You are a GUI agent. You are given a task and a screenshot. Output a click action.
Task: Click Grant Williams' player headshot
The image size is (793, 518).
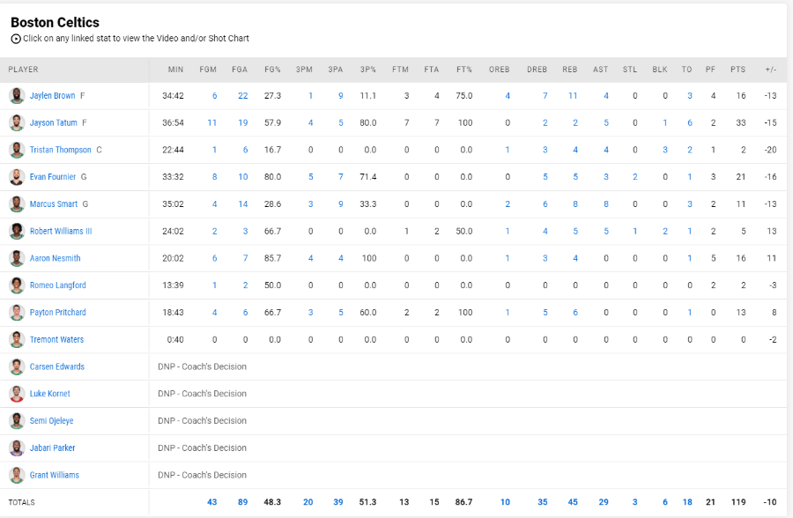pos(17,475)
